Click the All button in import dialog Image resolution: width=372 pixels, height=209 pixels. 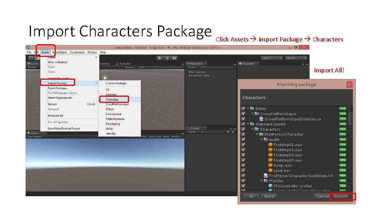point(251,196)
